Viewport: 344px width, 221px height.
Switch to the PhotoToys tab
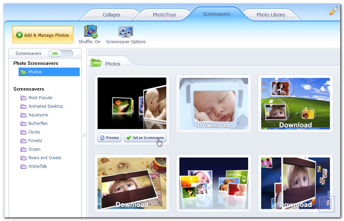pos(164,15)
